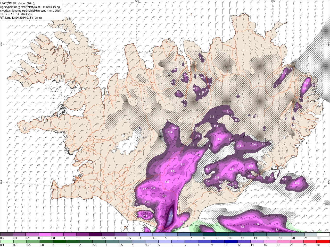
Task: Click the 'VT: Lau. 13.04.2024 01Z' valid time
Action: coord(16,18)
